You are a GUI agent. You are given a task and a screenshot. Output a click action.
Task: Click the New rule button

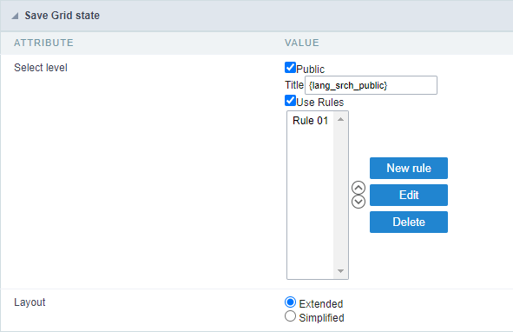pyautogui.click(x=409, y=168)
